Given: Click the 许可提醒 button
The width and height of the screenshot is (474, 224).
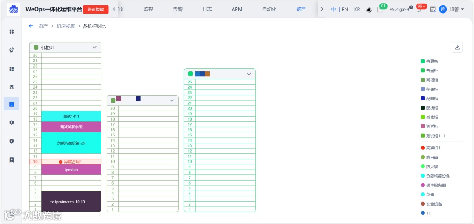Looking at the screenshot, I should pyautogui.click(x=96, y=9).
